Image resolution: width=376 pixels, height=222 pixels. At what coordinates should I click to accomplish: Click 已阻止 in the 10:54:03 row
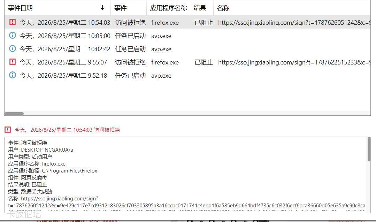point(204,23)
